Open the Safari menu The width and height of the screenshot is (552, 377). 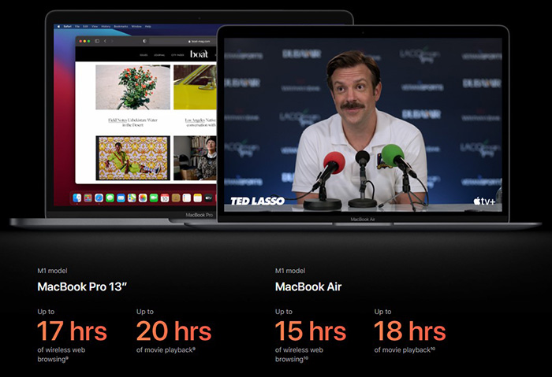pyautogui.click(x=67, y=26)
